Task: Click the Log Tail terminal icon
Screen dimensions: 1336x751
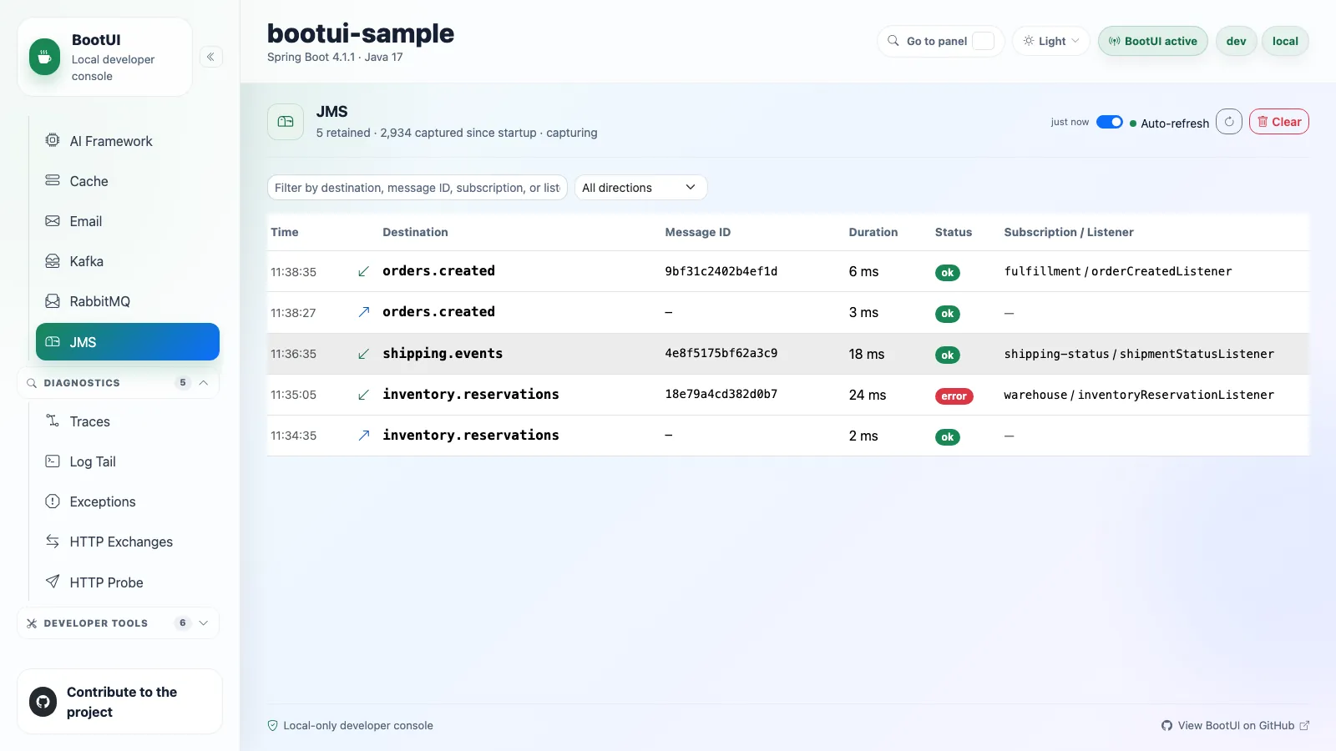Action: (x=53, y=461)
